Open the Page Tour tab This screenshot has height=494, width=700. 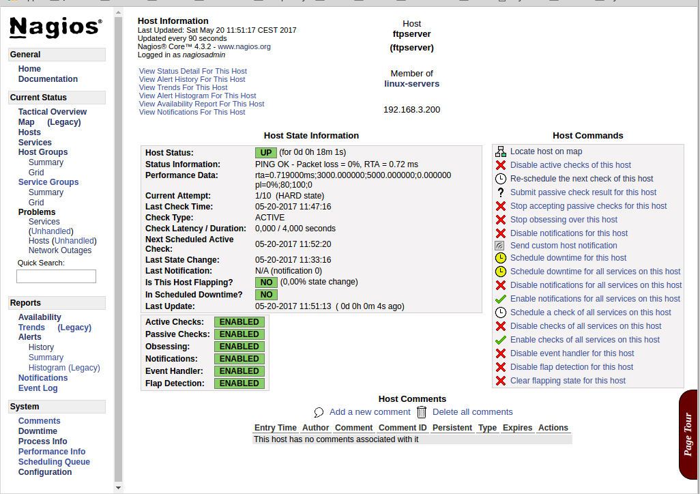(x=688, y=435)
